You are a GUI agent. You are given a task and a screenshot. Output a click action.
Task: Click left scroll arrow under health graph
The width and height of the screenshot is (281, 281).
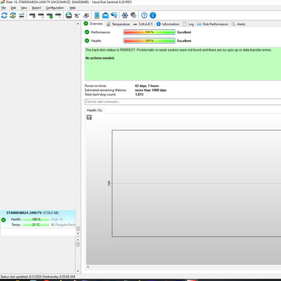coord(88,267)
